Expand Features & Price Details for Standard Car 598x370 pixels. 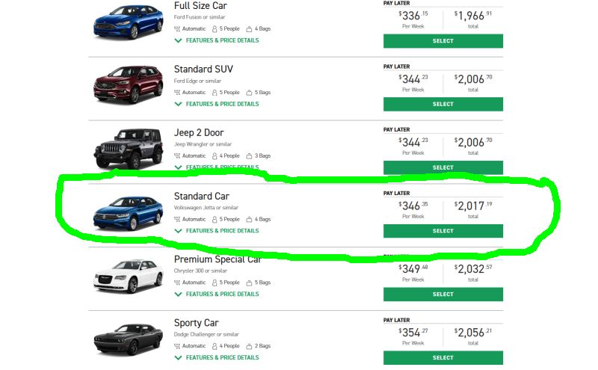click(x=222, y=231)
